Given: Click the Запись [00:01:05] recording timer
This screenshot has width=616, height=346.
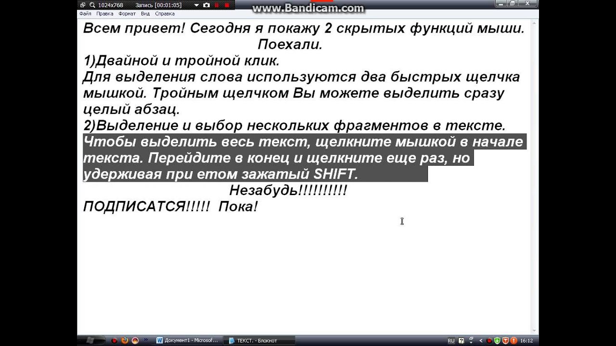Looking at the screenshot, I should 158,5.
